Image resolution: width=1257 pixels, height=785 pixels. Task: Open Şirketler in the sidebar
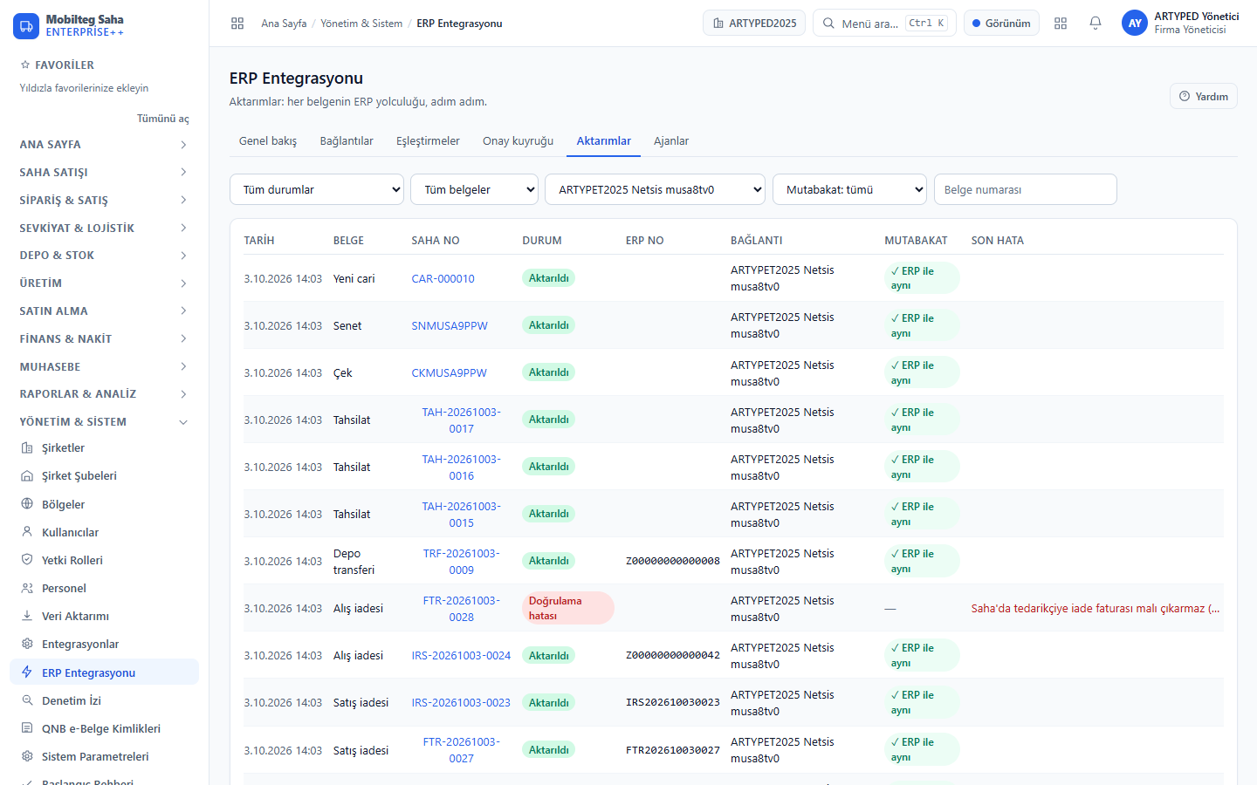coord(104,448)
